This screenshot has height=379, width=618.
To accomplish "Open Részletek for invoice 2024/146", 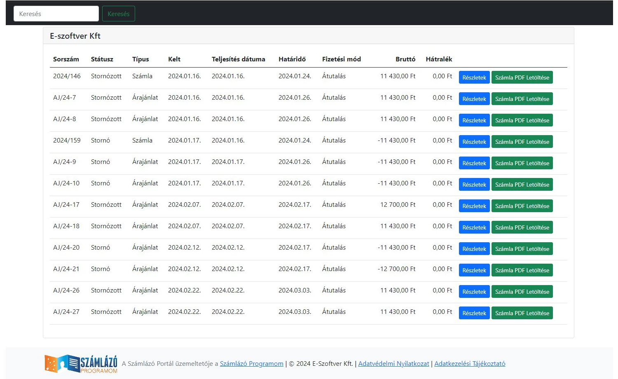I will pos(474,77).
